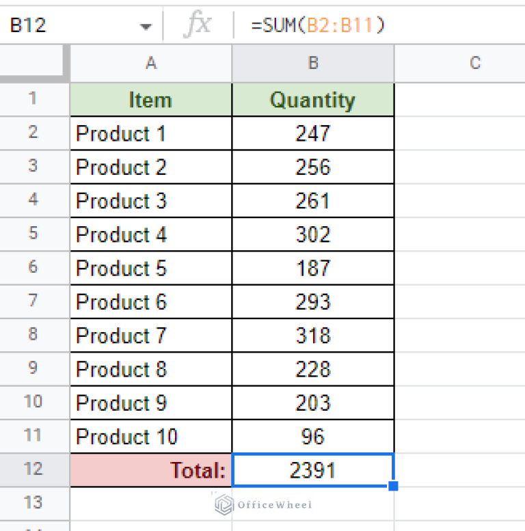The width and height of the screenshot is (525, 531).
Task: Click the quantity cell 96
Action: pyautogui.click(x=313, y=436)
